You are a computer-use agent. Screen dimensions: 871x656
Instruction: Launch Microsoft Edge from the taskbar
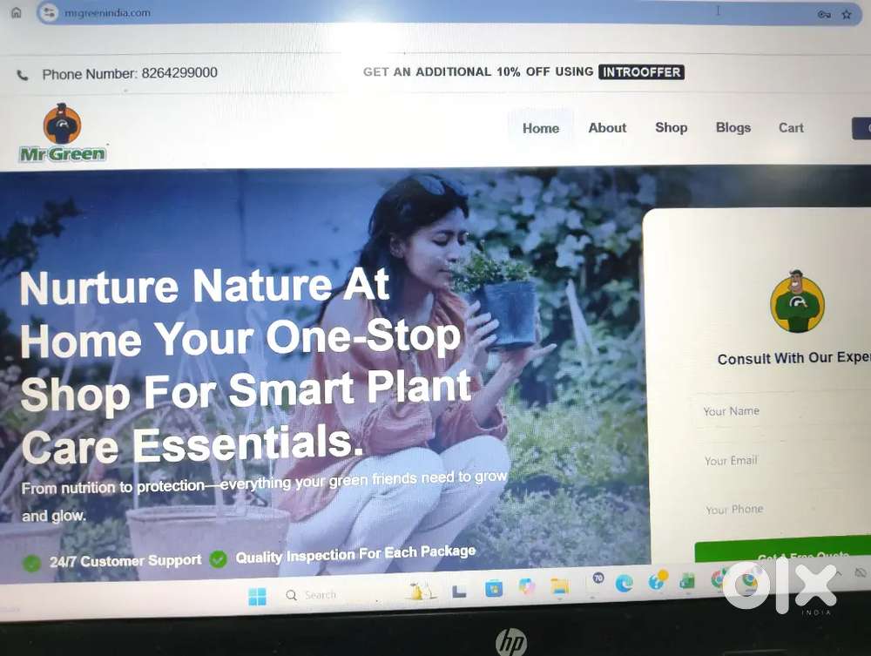625,583
